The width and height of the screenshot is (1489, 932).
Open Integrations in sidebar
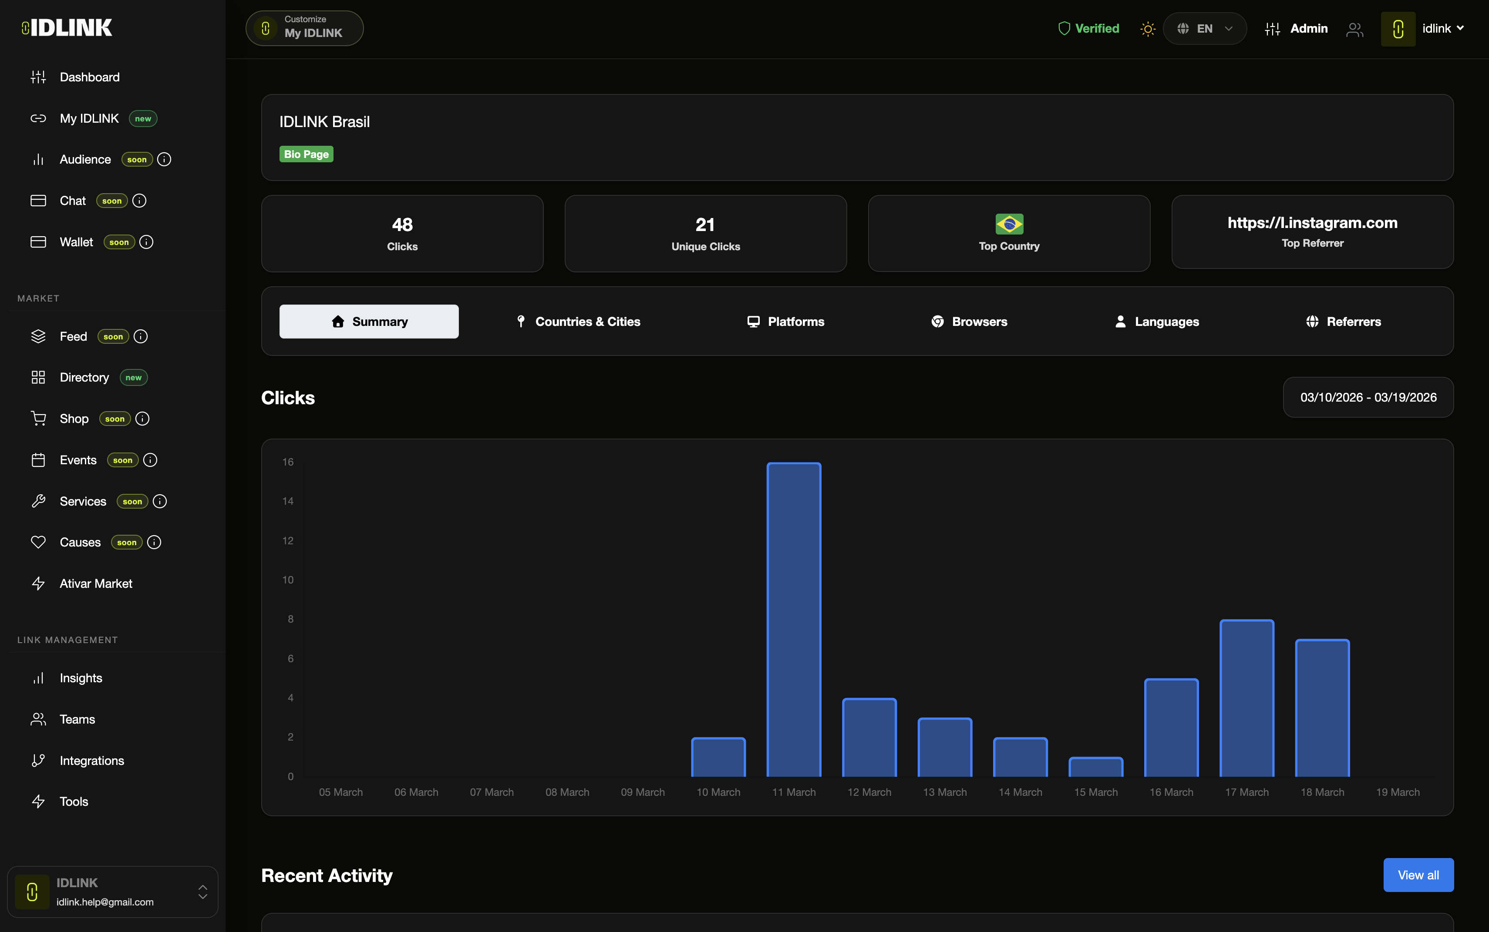tap(91, 761)
